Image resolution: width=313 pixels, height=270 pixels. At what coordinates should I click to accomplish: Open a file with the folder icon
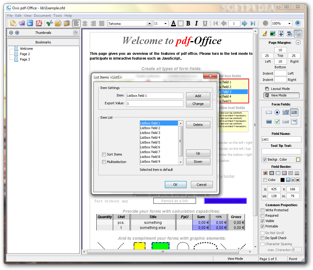tap(22, 23)
